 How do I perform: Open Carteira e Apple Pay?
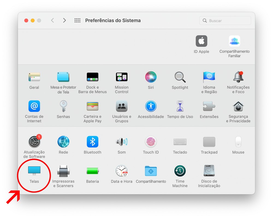click(x=93, y=106)
